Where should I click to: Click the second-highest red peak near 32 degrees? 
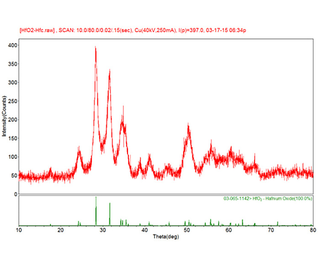[x=110, y=71]
